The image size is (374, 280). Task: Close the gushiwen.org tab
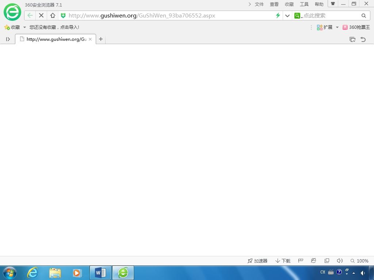click(x=90, y=39)
